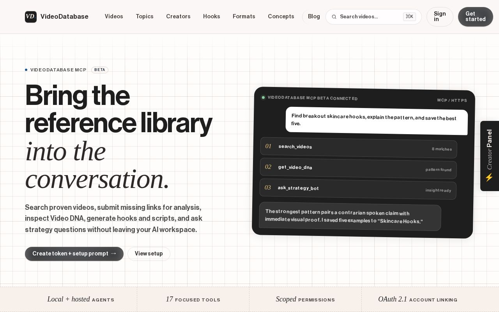The image size is (499, 312).
Task: Click '17 FOCUSED TOOLS' stat
Action: coord(193,300)
